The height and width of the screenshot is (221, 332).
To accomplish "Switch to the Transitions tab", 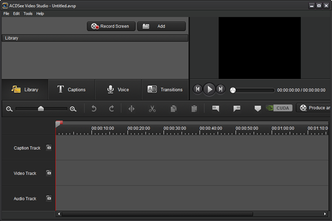I will (165, 89).
